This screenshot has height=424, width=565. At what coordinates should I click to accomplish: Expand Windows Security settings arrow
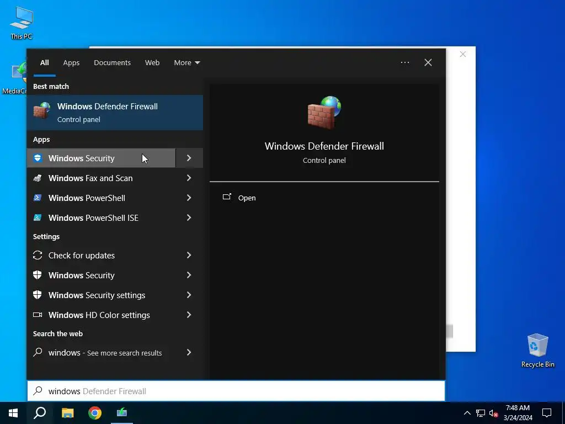(x=189, y=295)
